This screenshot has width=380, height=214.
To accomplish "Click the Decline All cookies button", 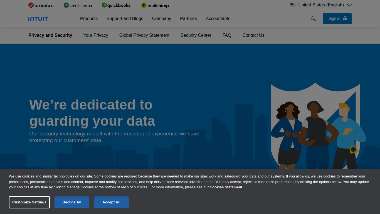I will pyautogui.click(x=72, y=202).
